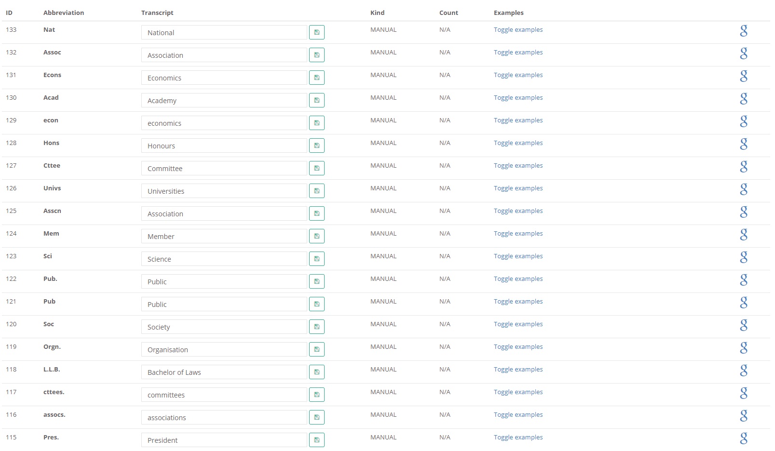Viewport: 775px width, 451px height.
Task: Google search icon for Univs row
Action: [744, 189]
